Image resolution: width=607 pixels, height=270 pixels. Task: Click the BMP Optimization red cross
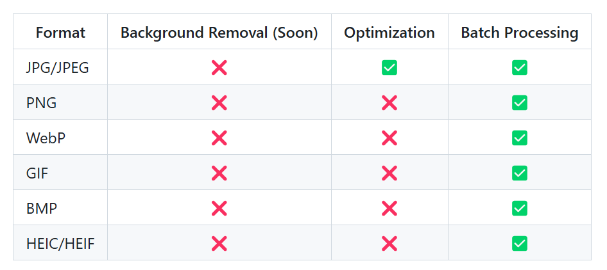(389, 208)
